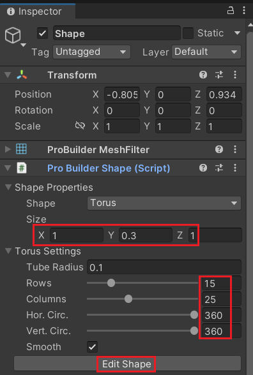253x375 pixels.
Task: Open Pro Builder Shape script help icon
Action: tap(203, 168)
